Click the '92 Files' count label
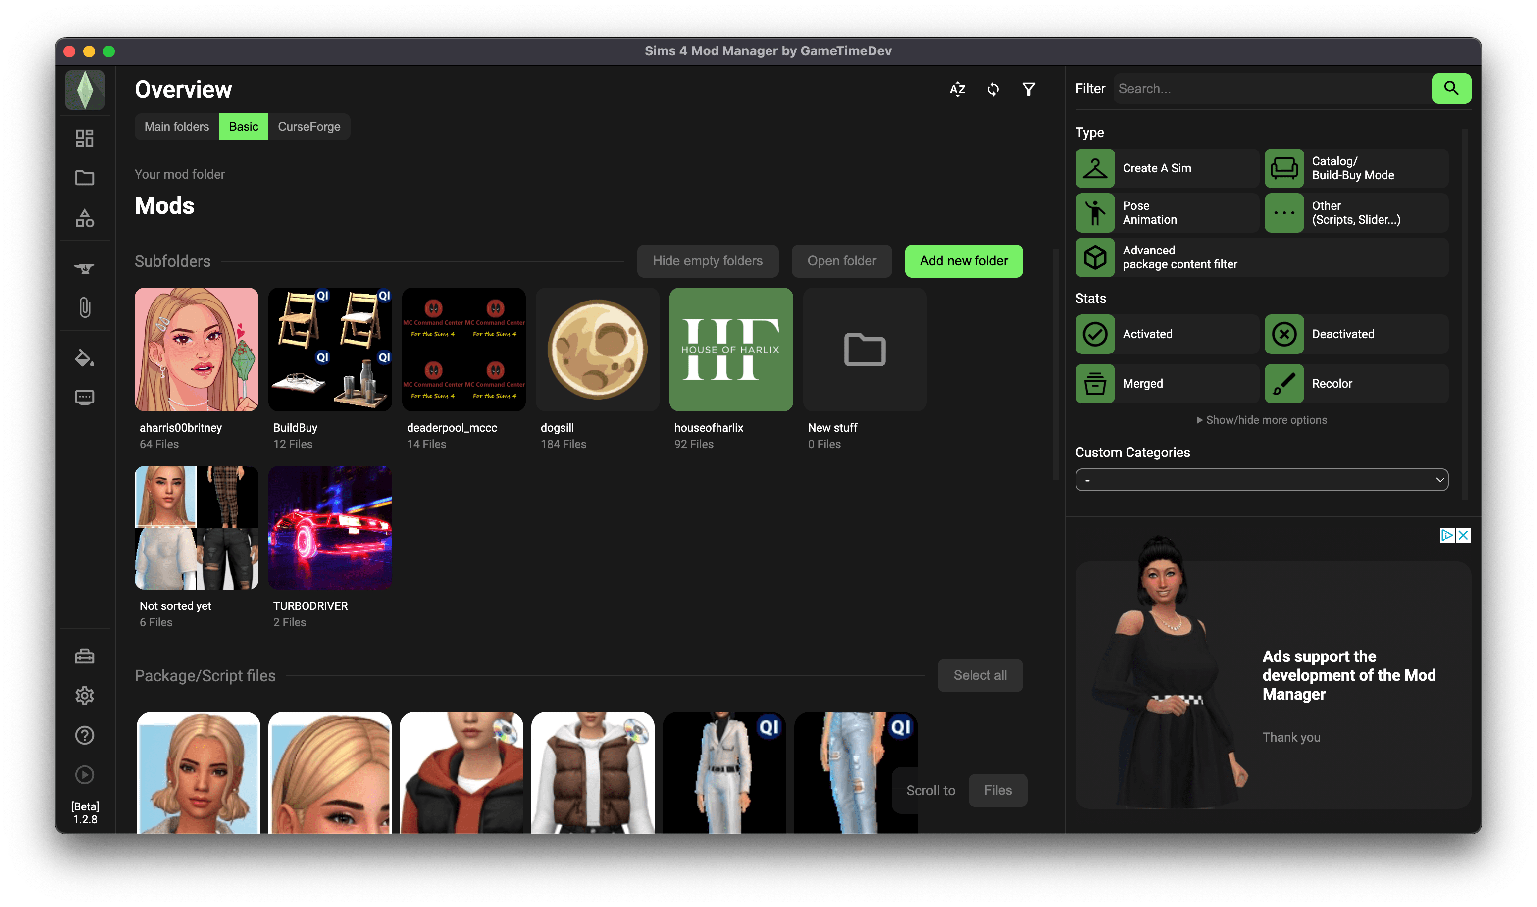The image size is (1537, 907). [694, 444]
